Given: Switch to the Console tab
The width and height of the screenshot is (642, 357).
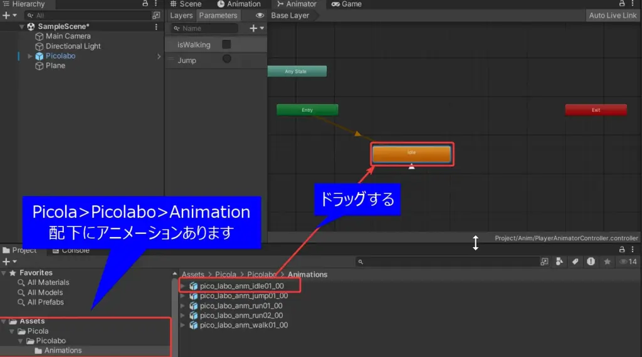Looking at the screenshot, I should point(71,250).
